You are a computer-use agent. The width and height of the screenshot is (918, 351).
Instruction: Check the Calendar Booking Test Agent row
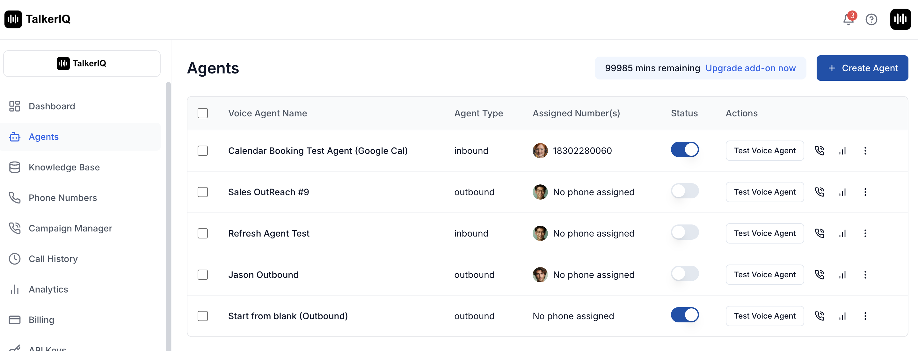click(x=203, y=151)
